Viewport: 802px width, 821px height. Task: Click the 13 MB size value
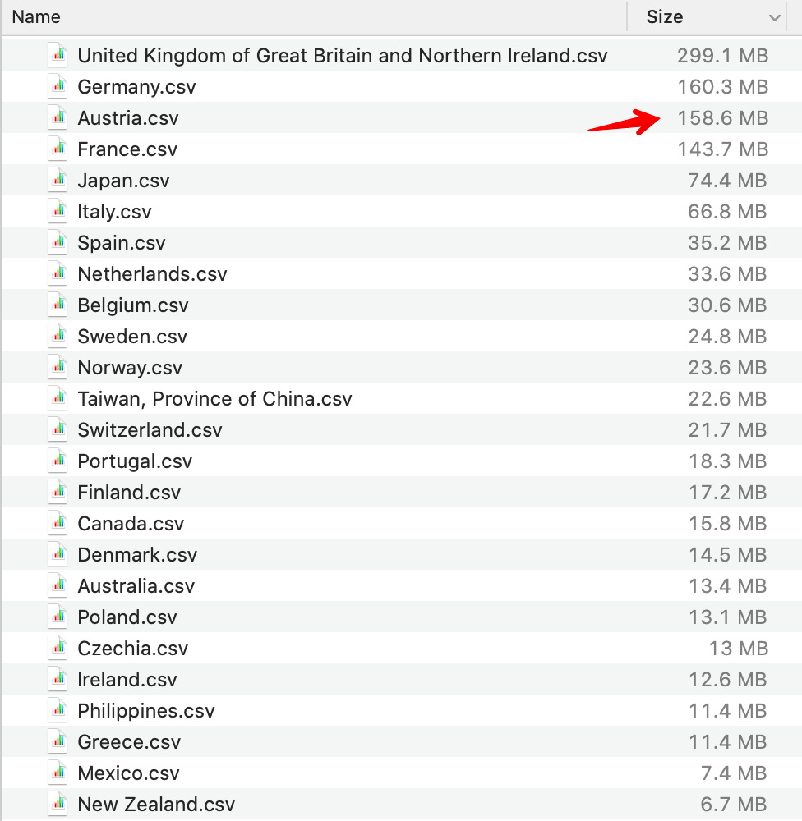(738, 649)
